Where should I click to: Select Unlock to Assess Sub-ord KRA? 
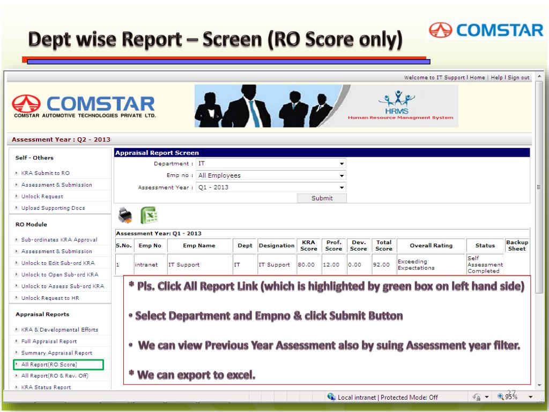pos(62,286)
